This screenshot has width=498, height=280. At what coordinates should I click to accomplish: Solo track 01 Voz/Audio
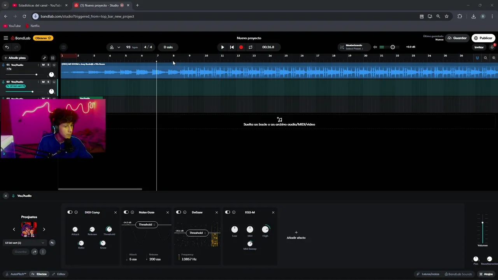pos(48,65)
